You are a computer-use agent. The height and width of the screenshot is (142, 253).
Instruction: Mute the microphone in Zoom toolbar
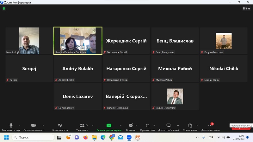11,126
